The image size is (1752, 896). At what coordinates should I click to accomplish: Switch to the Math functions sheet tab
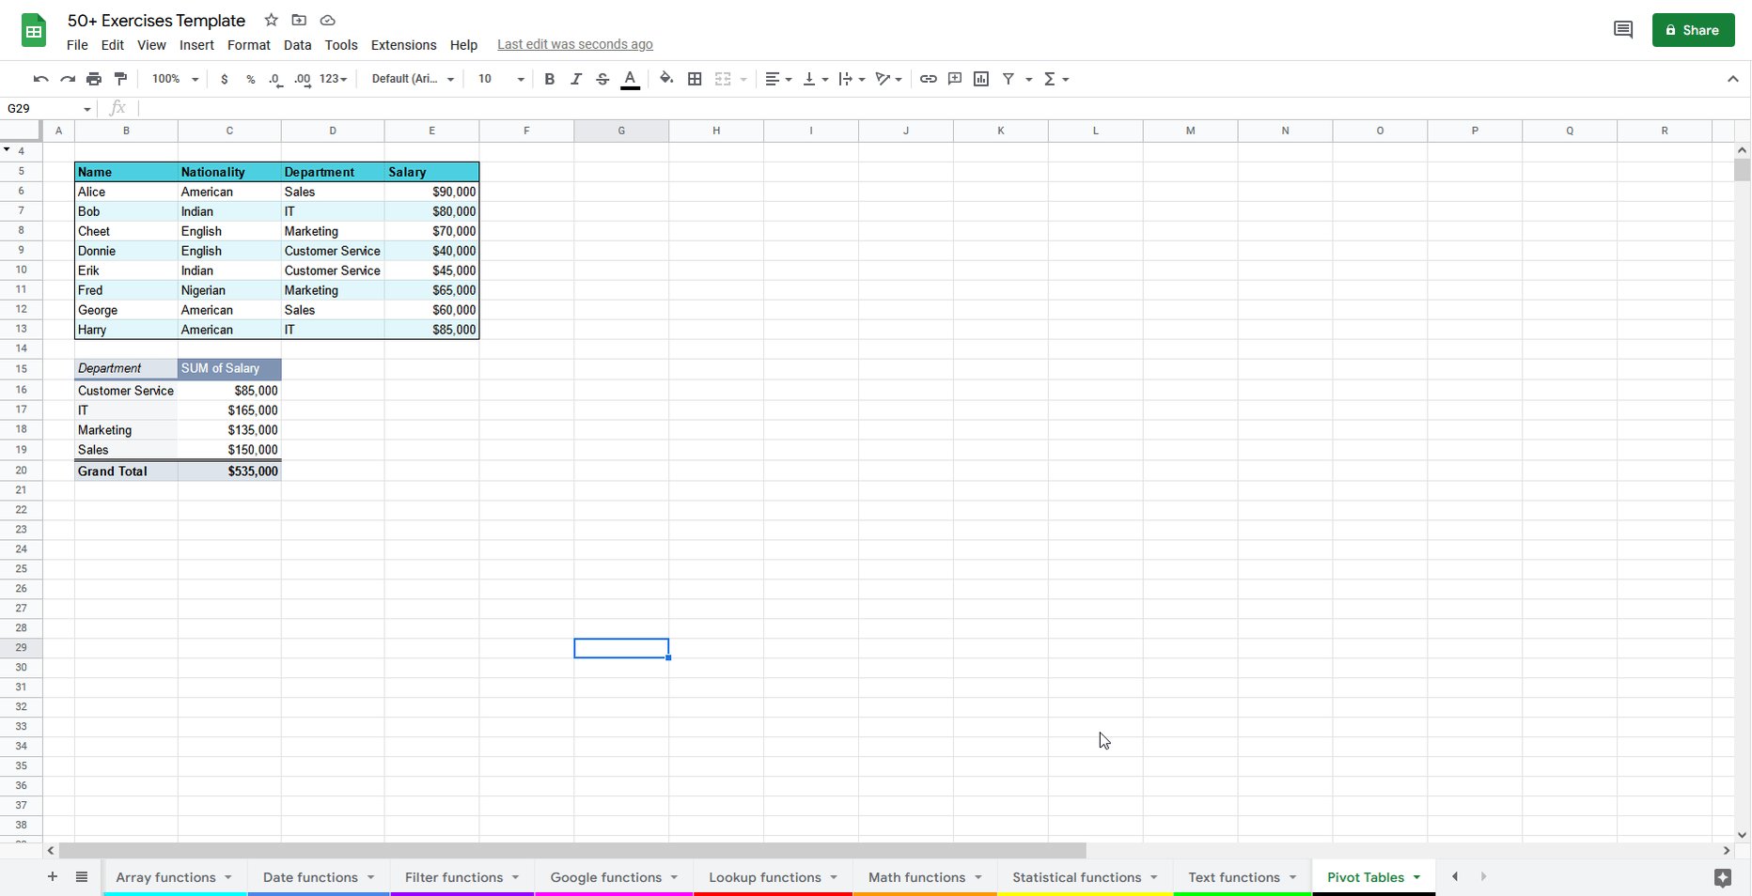(916, 877)
